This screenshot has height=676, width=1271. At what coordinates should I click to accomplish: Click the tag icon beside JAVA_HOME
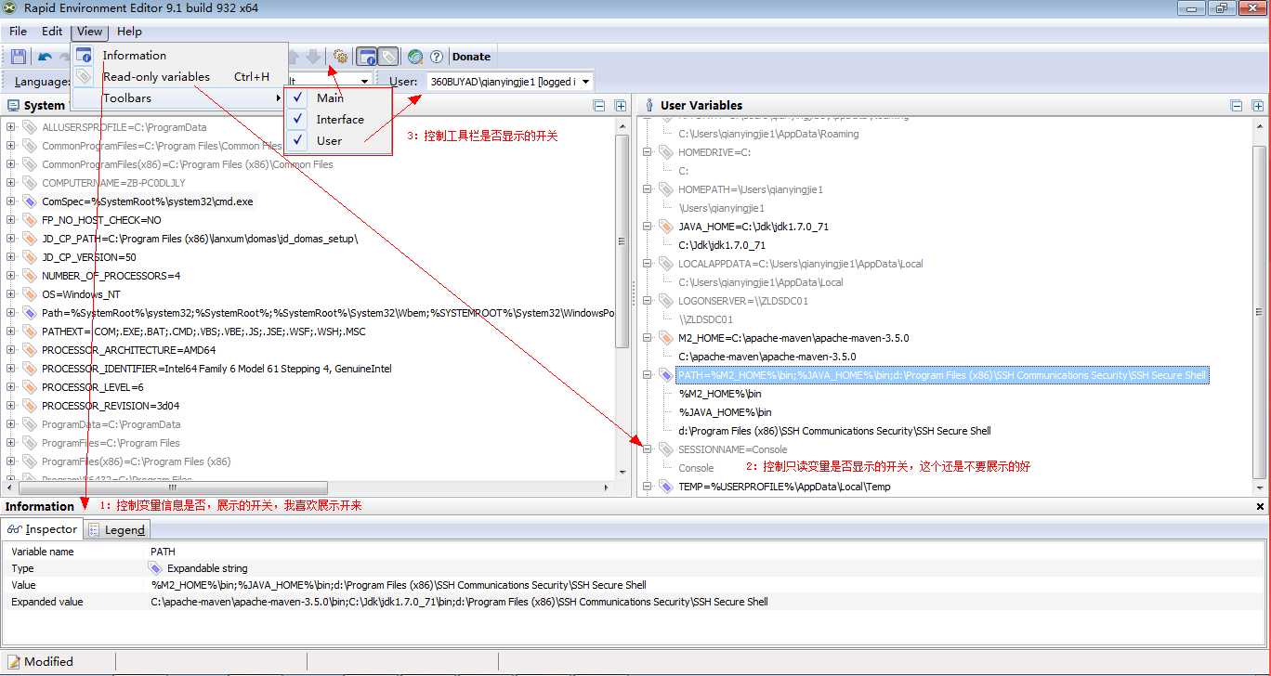coord(666,227)
